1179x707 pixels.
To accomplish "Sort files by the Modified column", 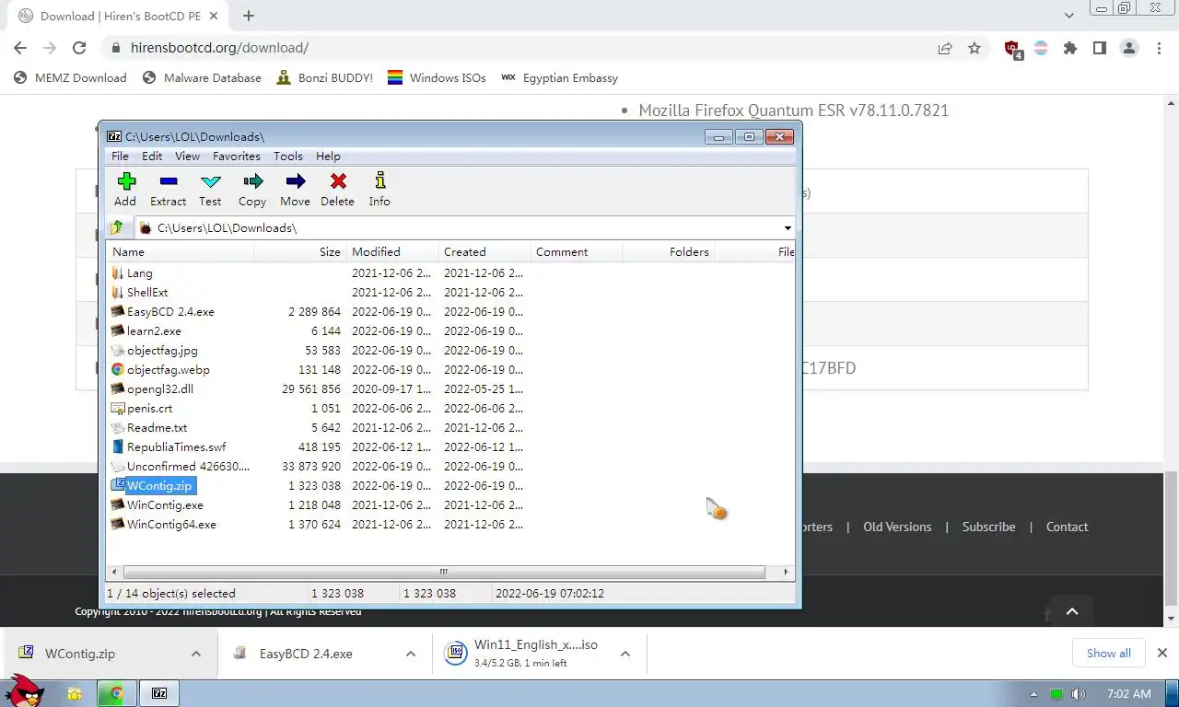I will click(392, 251).
